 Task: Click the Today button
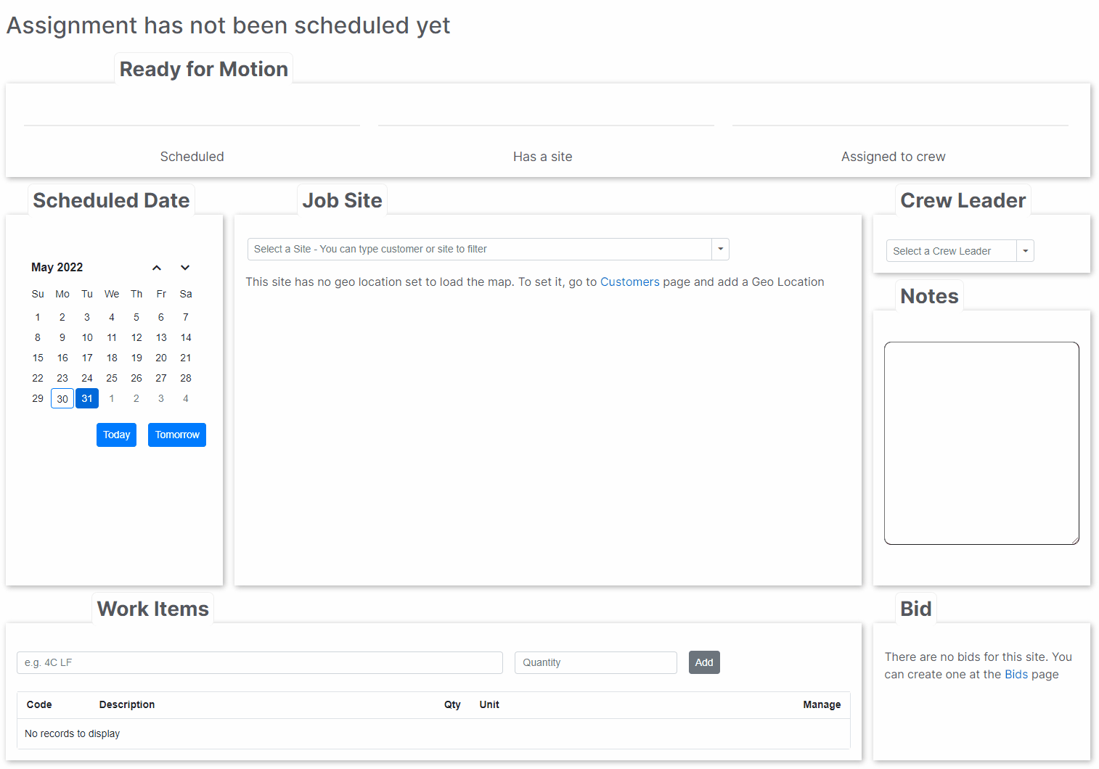(x=116, y=435)
